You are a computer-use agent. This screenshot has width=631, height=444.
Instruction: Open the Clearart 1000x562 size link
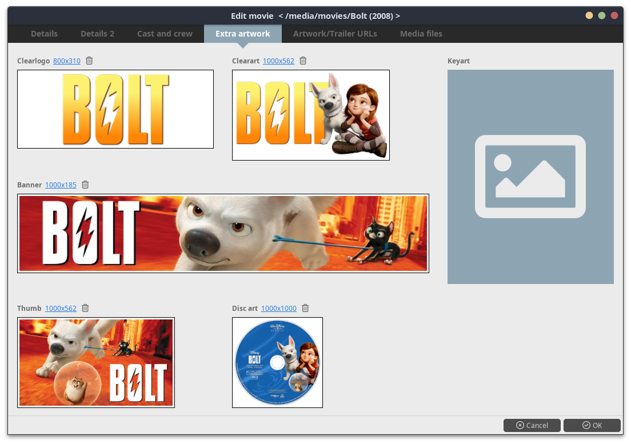click(278, 61)
